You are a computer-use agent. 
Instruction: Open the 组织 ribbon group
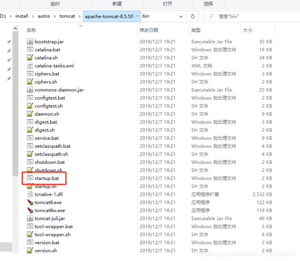click(55, 4)
